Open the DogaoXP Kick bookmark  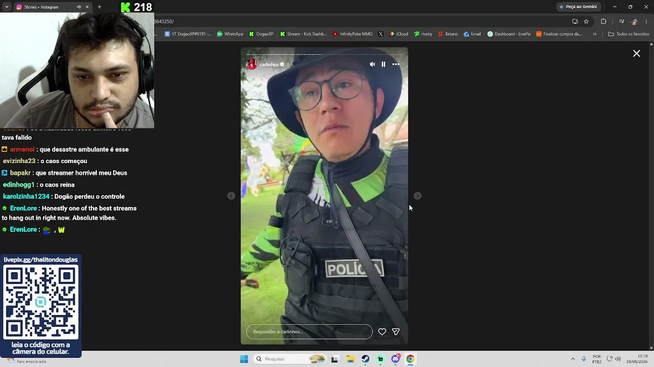[261, 34]
